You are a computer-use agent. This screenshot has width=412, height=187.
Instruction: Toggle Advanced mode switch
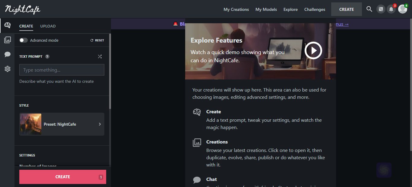click(x=24, y=40)
